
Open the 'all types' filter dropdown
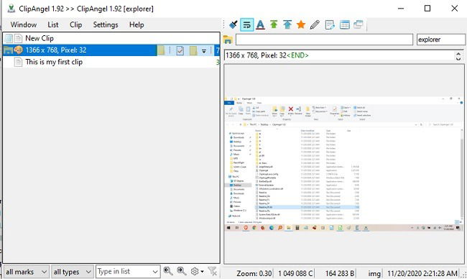click(x=73, y=272)
